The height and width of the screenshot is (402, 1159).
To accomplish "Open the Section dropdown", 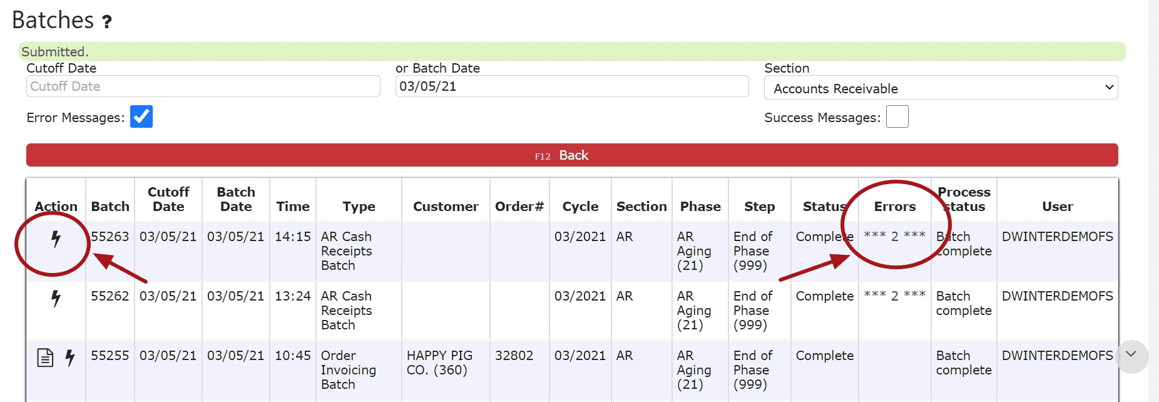I will (x=941, y=88).
